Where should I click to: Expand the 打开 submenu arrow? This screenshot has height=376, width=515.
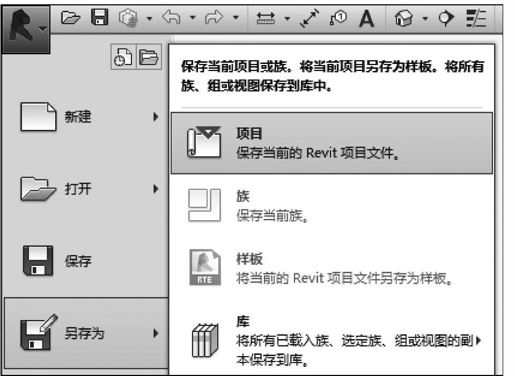click(x=156, y=189)
